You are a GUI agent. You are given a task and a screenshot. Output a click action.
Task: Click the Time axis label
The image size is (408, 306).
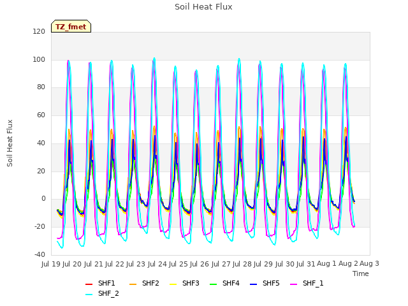(361, 273)
